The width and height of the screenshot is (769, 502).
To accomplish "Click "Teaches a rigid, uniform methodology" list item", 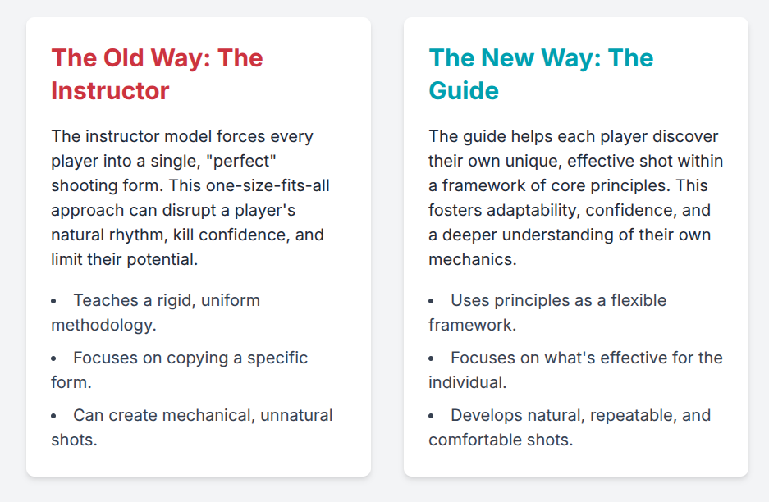I will pos(166,313).
